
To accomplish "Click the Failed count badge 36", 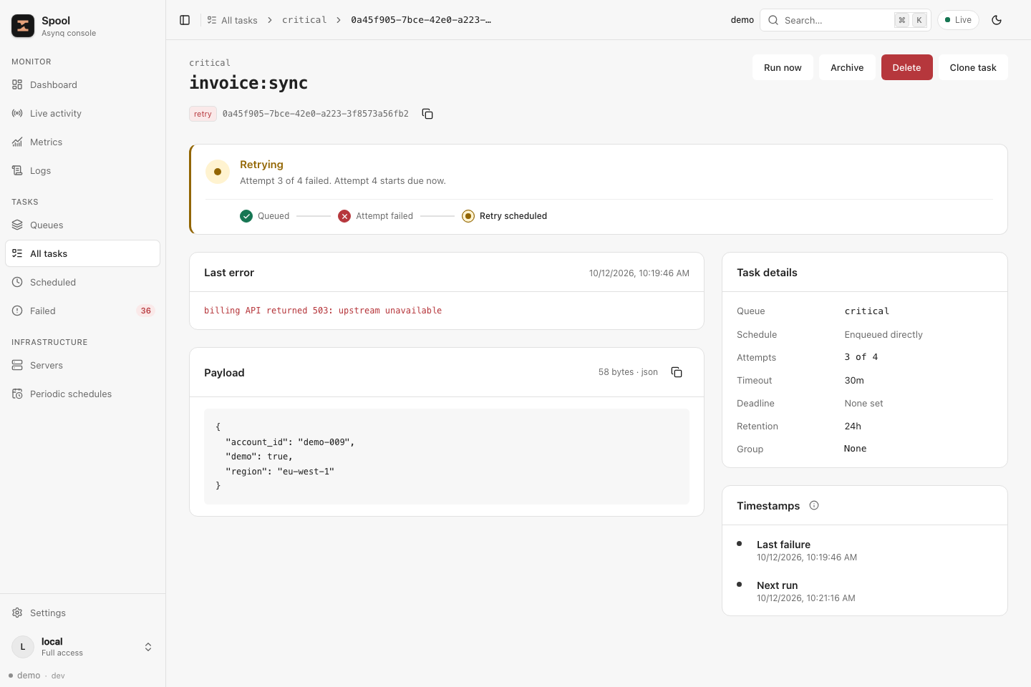I will pos(146,311).
